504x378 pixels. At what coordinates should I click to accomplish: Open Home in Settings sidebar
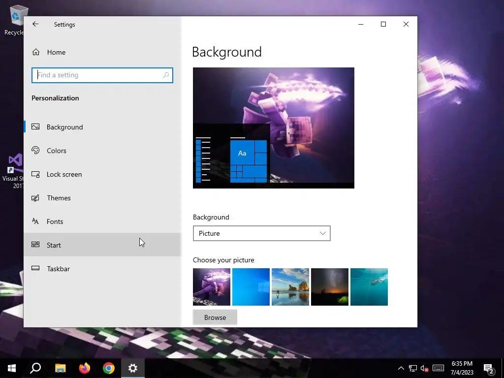102,52
